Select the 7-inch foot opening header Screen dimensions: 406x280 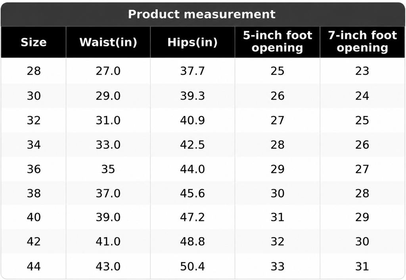click(362, 42)
